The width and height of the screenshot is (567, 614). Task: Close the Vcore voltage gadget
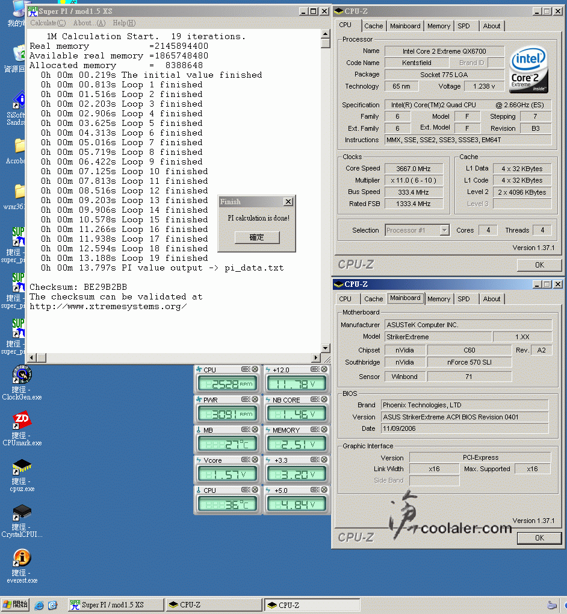255,460
